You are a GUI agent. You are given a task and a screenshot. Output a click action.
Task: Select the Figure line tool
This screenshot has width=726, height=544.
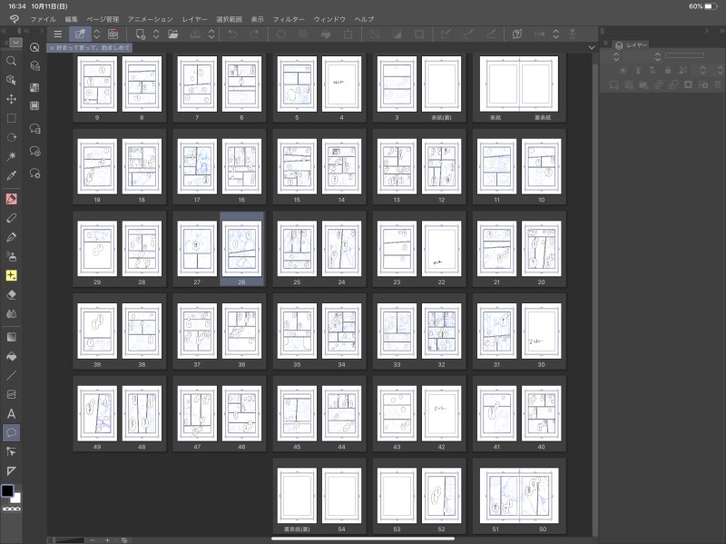tap(11, 375)
